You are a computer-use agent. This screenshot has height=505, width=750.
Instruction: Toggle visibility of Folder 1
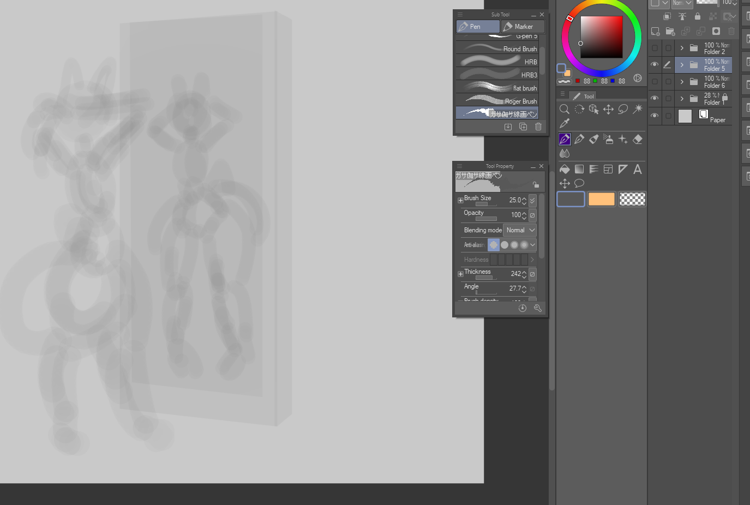point(655,99)
